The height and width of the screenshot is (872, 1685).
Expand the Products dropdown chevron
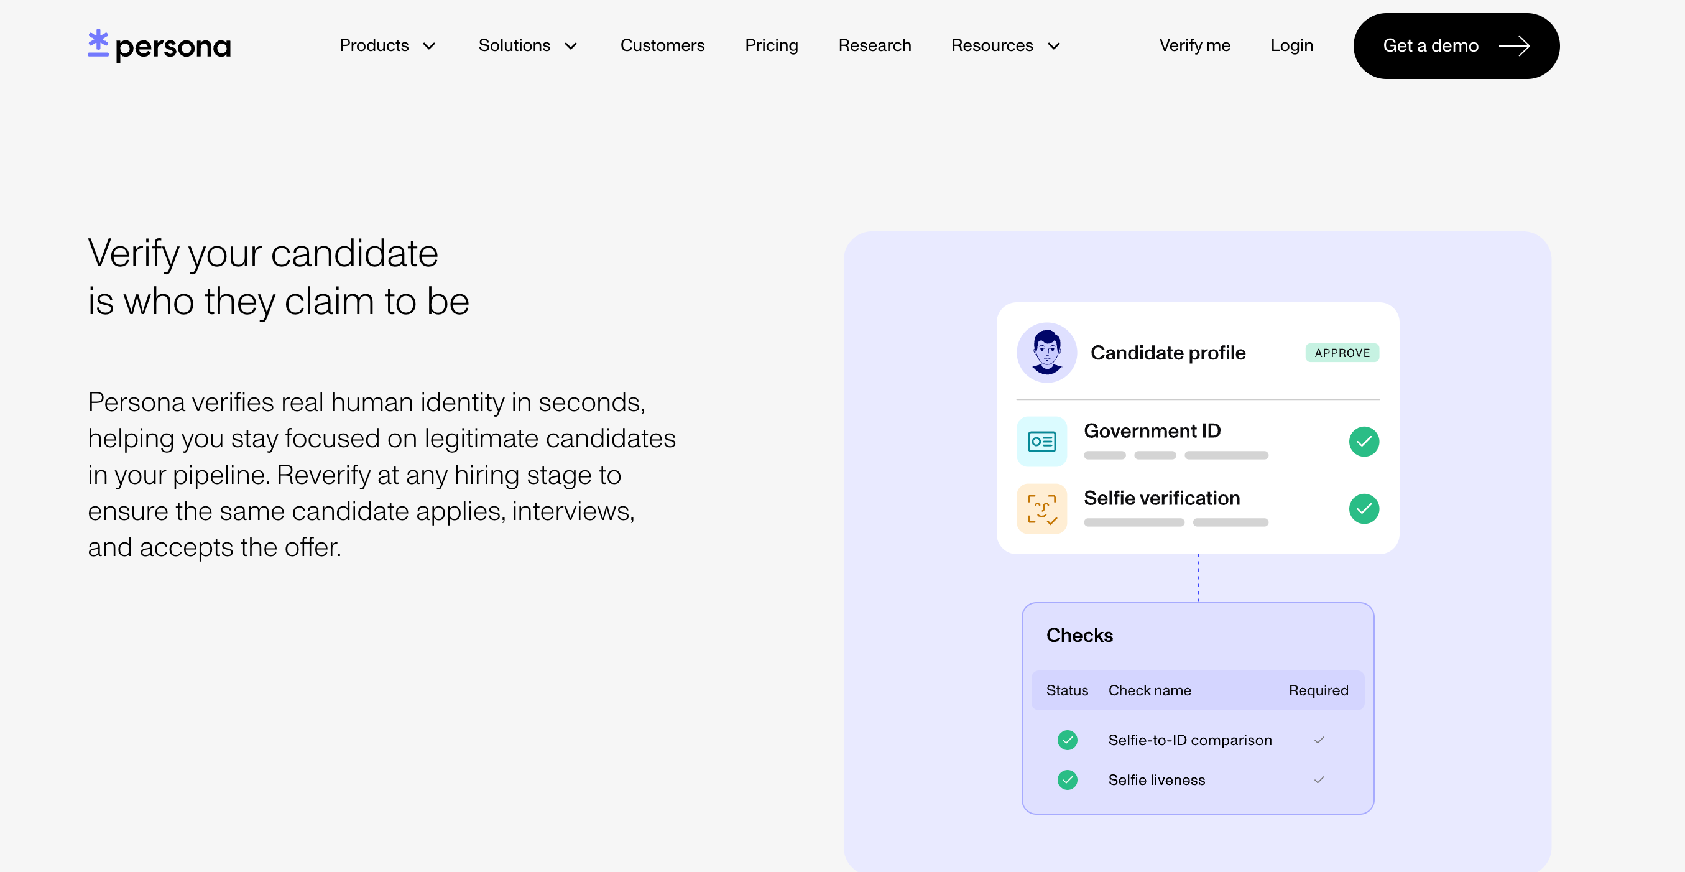pos(429,46)
